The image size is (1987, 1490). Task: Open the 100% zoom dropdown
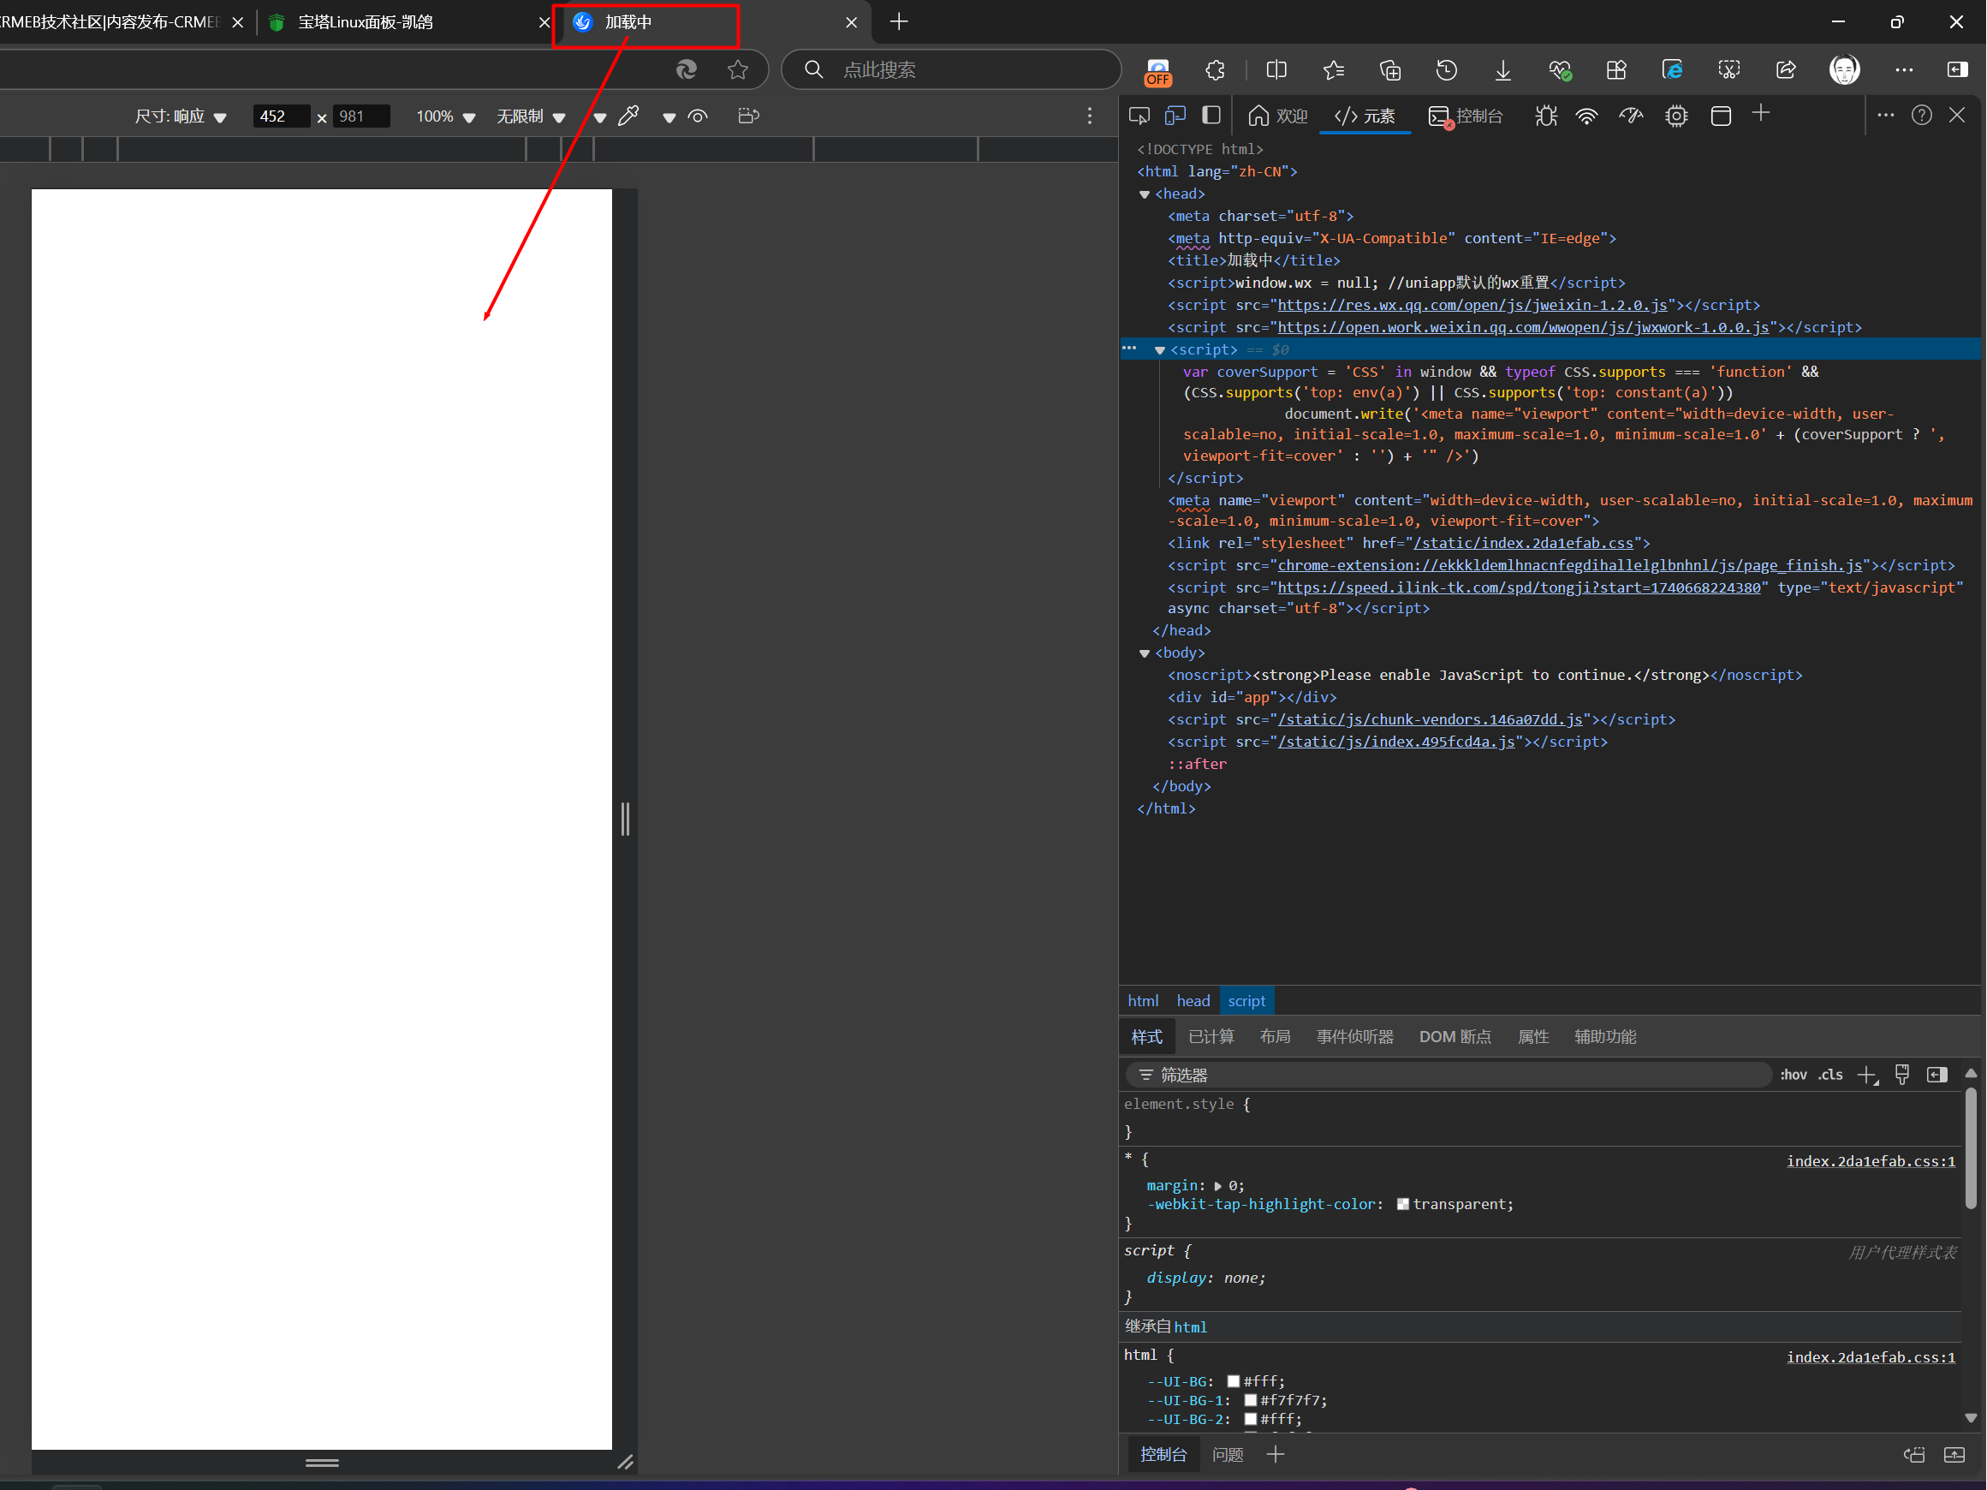(445, 116)
